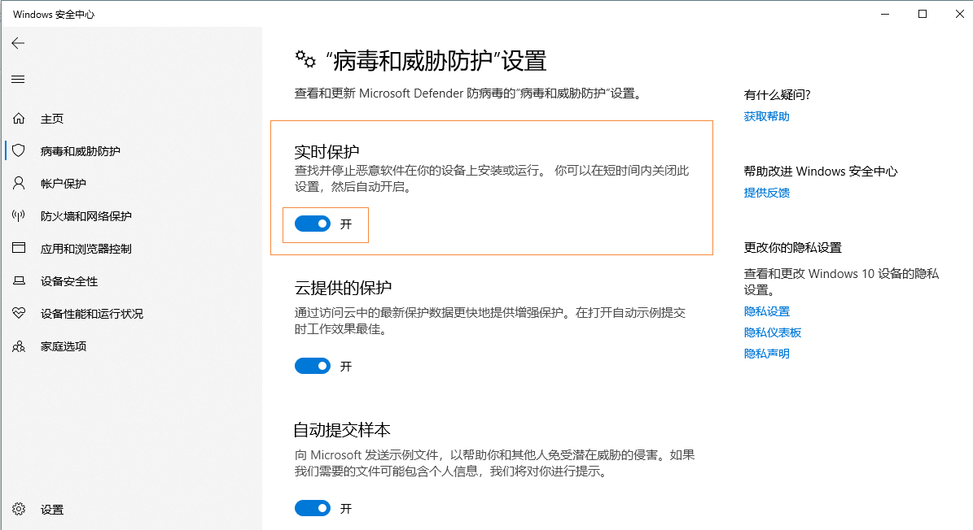Open the hamburger navigation menu
The image size is (973, 530).
click(18, 79)
